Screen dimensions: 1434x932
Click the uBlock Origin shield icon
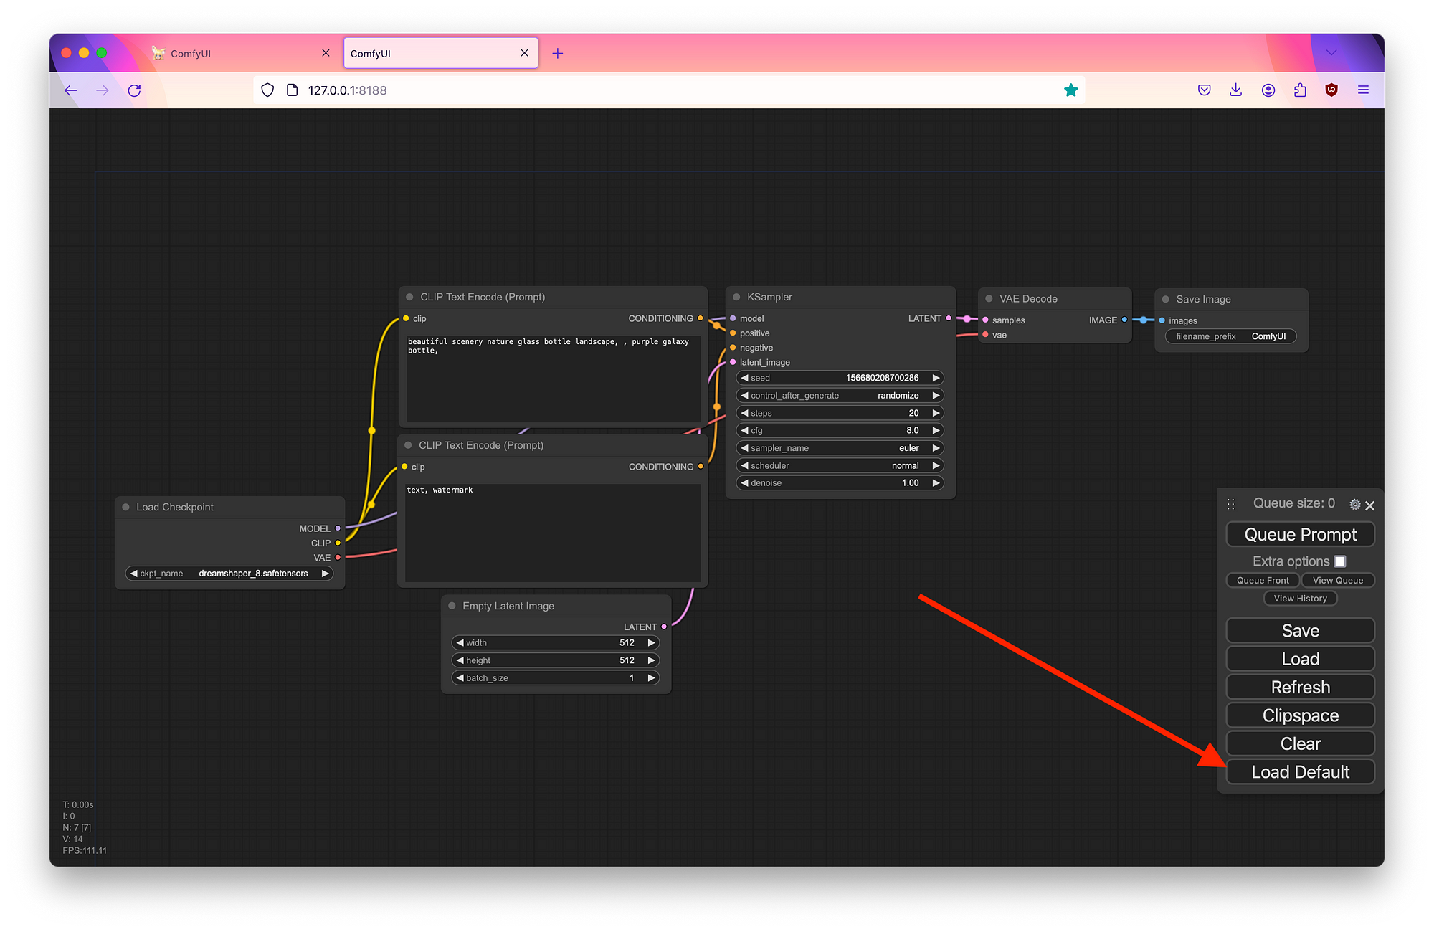1331,90
